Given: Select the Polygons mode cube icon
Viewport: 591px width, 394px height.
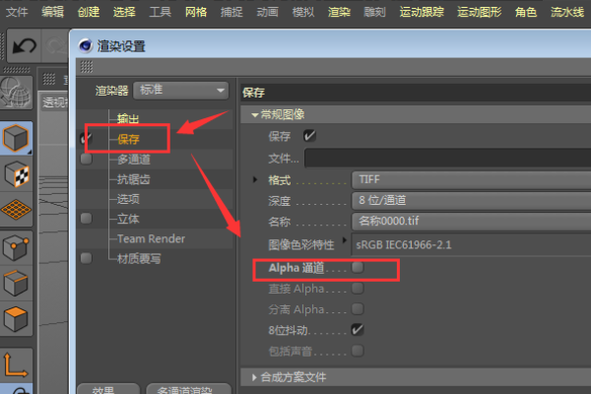Looking at the screenshot, I should (16, 319).
